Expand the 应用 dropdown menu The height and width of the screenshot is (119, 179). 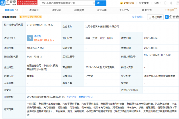[157, 3]
